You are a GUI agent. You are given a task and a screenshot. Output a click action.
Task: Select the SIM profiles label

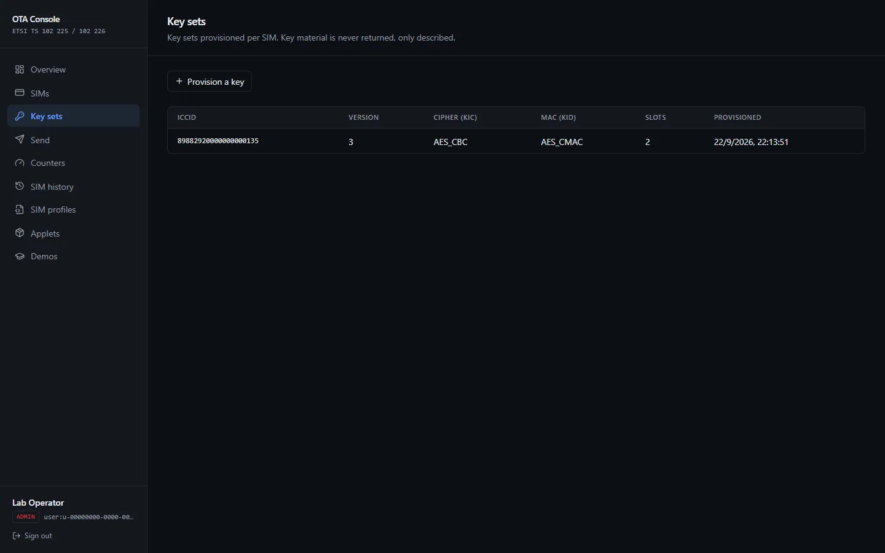(53, 210)
